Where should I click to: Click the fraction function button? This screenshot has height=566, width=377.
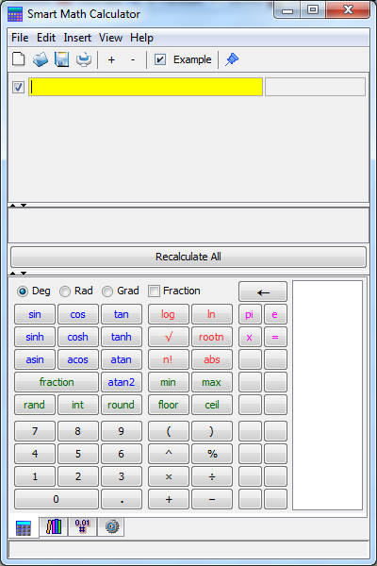[x=57, y=382]
